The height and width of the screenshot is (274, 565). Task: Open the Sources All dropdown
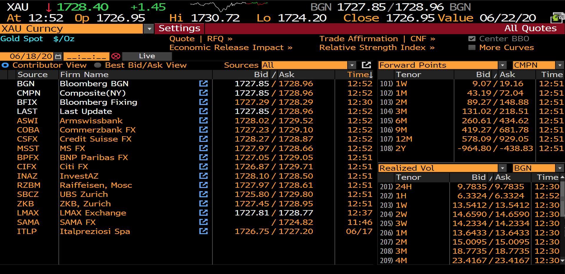352,65
